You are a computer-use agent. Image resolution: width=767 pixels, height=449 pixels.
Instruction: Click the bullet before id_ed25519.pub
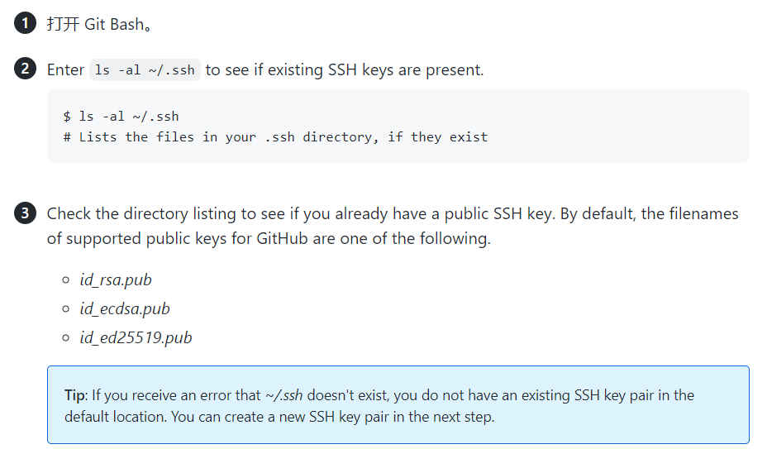pyautogui.click(x=65, y=338)
